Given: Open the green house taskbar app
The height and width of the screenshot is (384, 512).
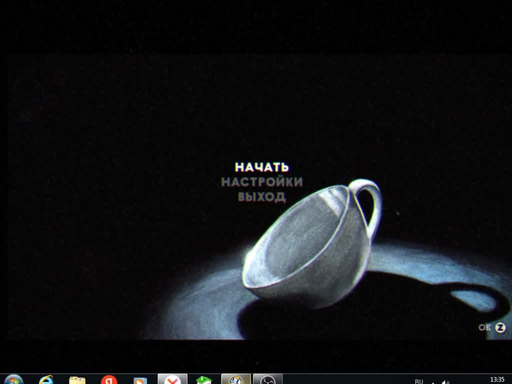Looking at the screenshot, I should [x=204, y=380].
